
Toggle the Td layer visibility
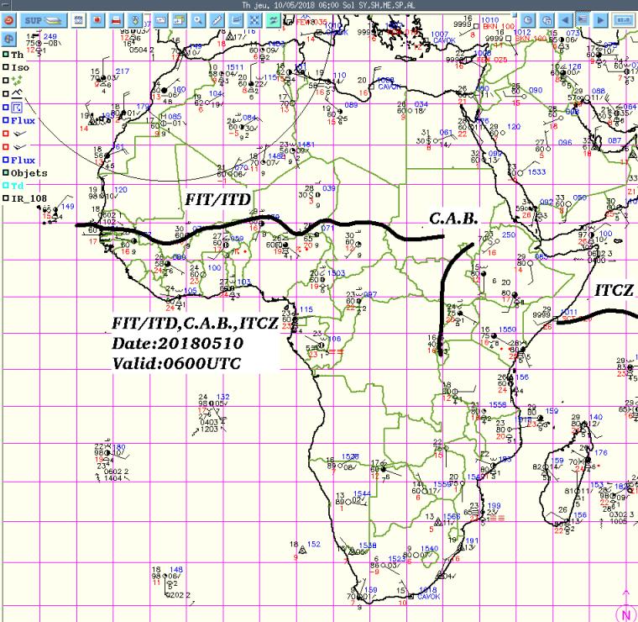tap(5, 186)
